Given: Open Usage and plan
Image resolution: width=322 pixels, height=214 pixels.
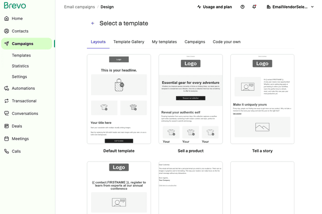Looking at the screenshot, I should pos(214,7).
